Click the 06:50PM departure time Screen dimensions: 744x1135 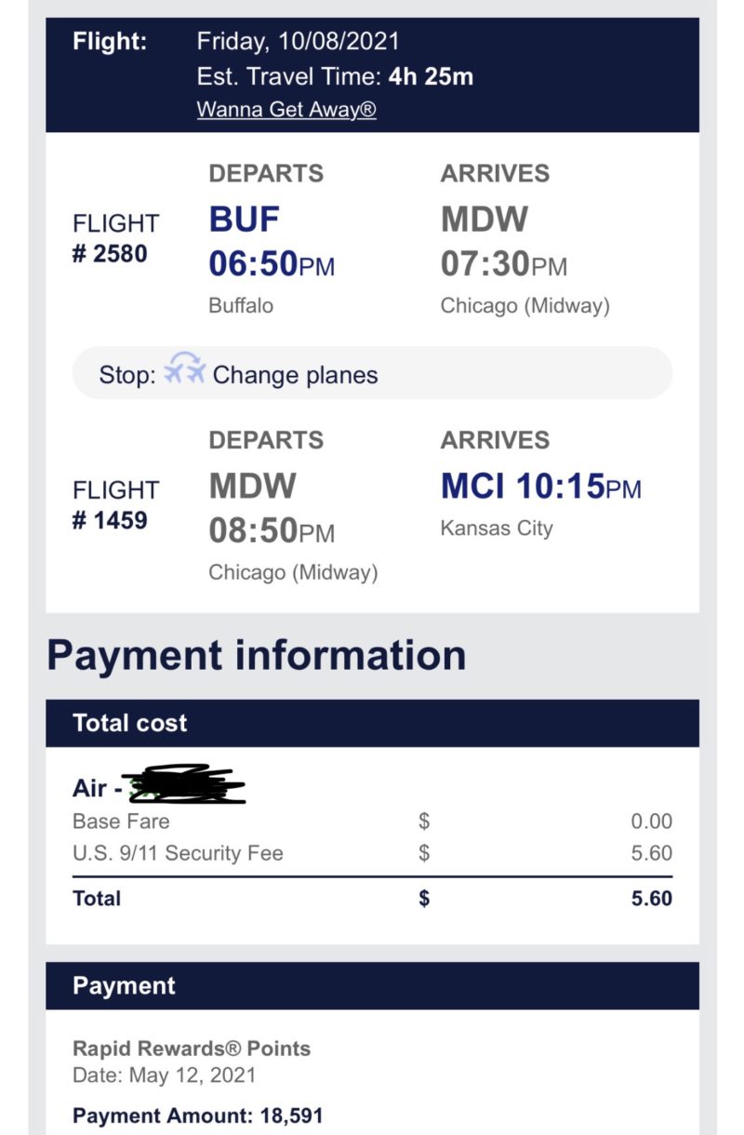coord(272,265)
